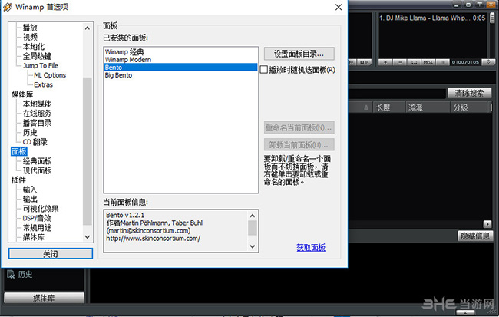Select 播放 in preferences tree

point(30,28)
